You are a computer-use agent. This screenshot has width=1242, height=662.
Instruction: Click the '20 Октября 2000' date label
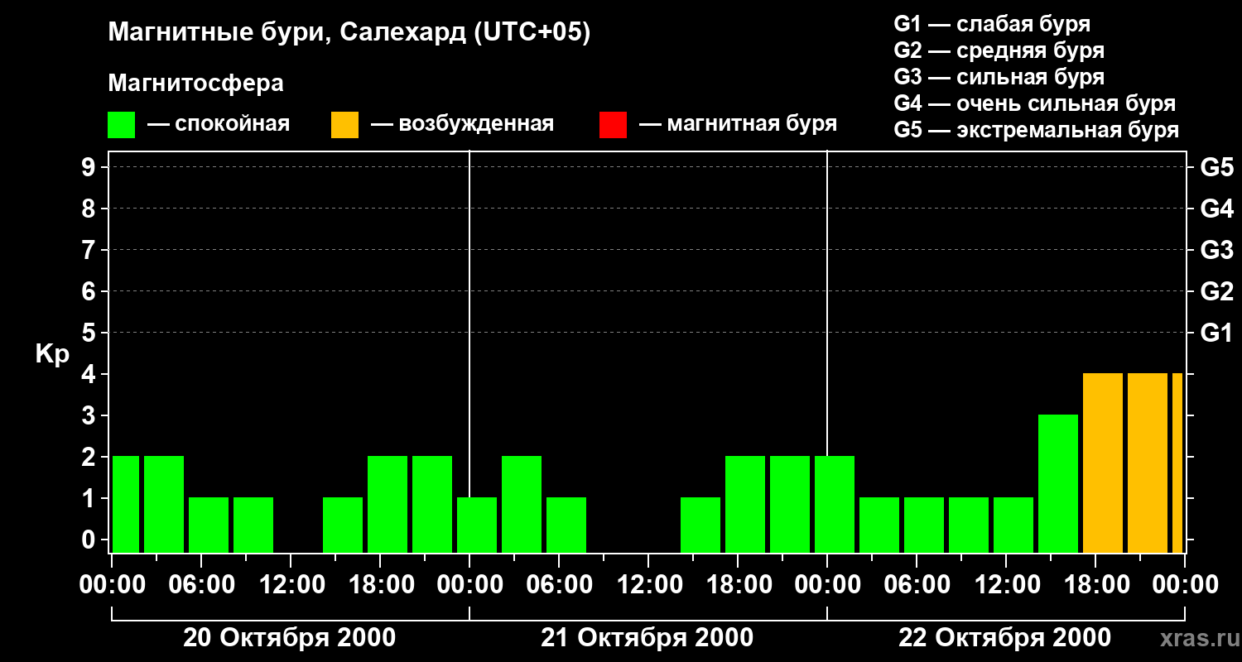click(289, 638)
